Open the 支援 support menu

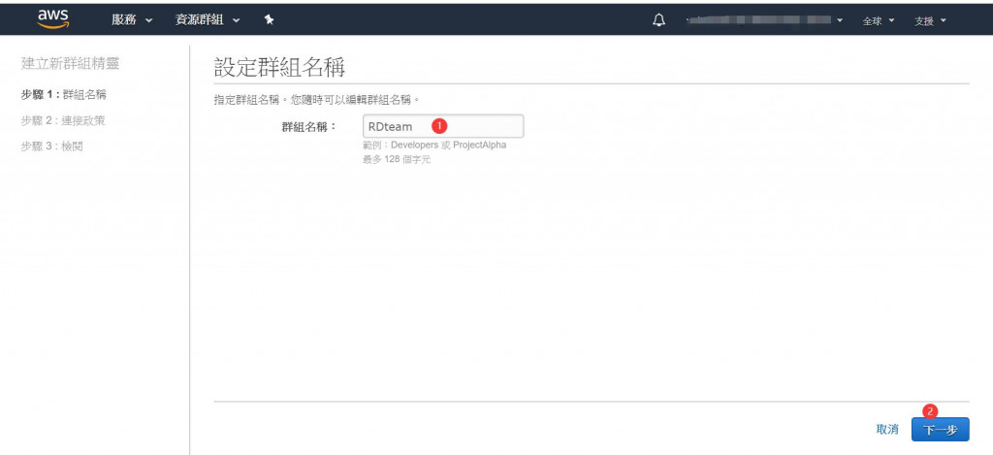point(930,20)
